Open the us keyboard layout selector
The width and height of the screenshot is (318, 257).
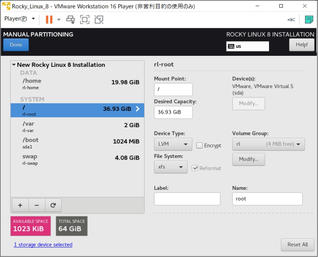point(247,46)
